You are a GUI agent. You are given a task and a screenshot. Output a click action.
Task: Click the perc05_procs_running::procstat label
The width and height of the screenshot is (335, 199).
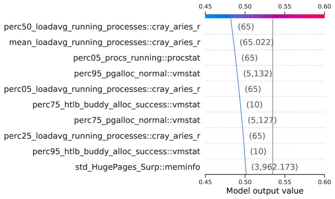click(137, 58)
